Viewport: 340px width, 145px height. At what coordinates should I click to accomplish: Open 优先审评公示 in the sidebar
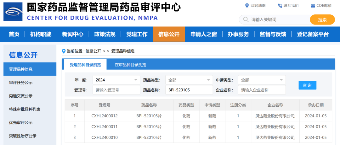pyautogui.click(x=21, y=122)
